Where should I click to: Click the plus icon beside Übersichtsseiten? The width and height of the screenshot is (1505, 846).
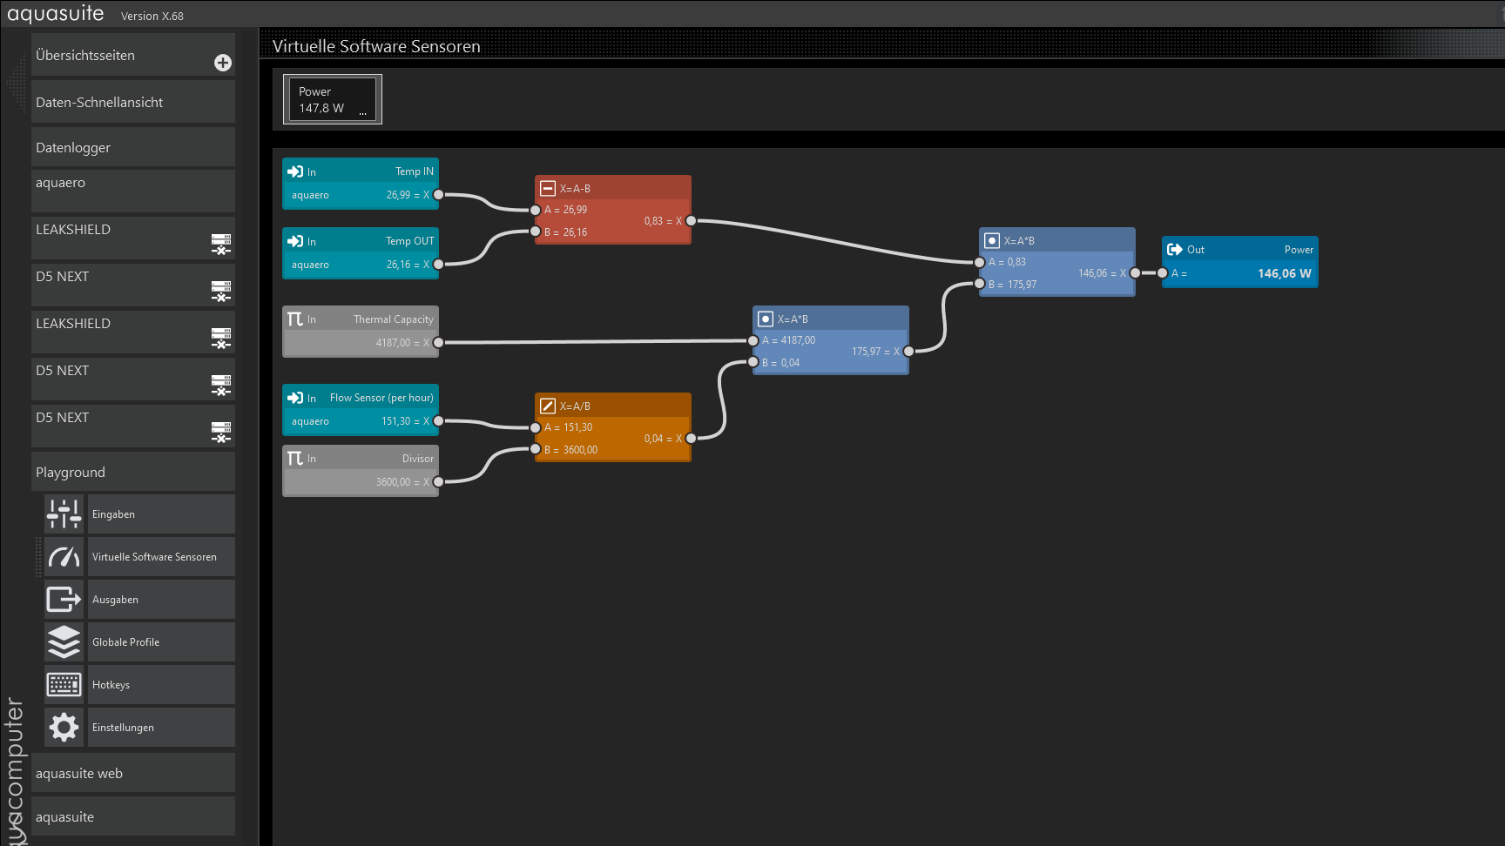[223, 63]
